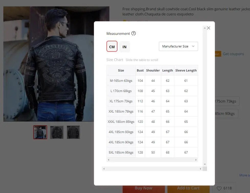Viewport: 250px width, 193px height.
Task: Select the third jacket thumbnail
Action: [x=73, y=132]
